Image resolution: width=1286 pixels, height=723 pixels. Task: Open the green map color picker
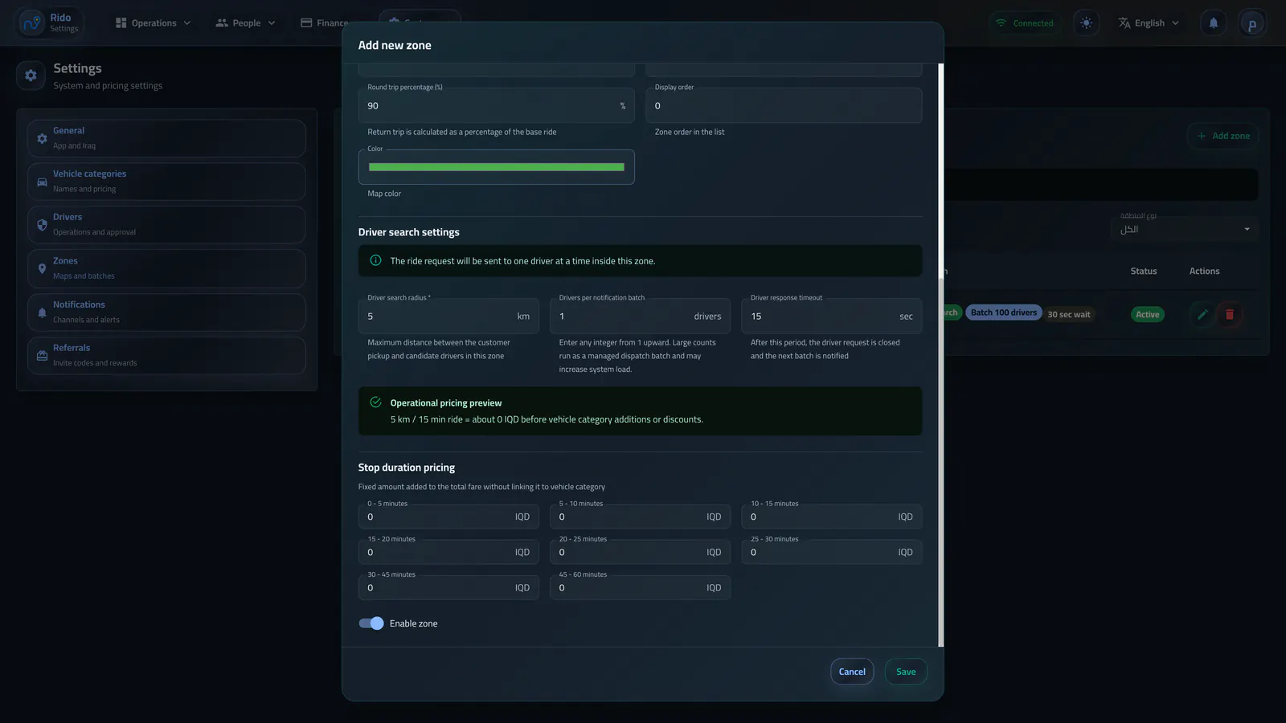[x=496, y=167]
